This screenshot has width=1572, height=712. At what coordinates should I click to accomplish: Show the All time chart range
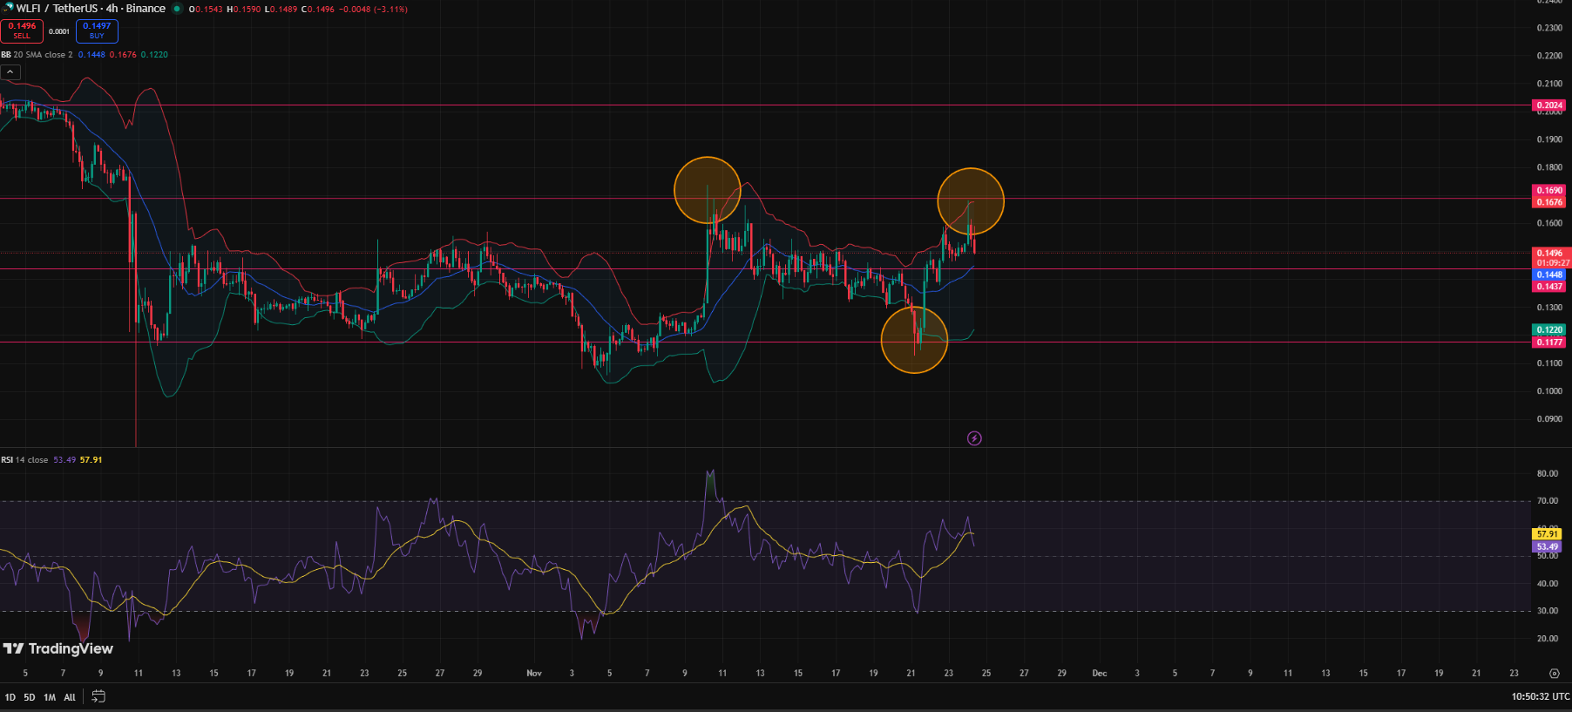click(x=70, y=697)
